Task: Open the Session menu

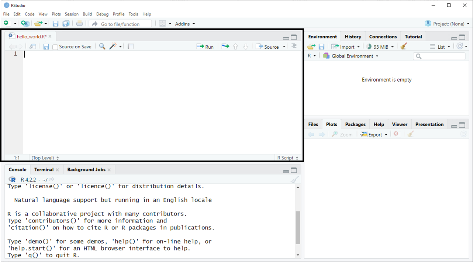Action: tap(72, 14)
